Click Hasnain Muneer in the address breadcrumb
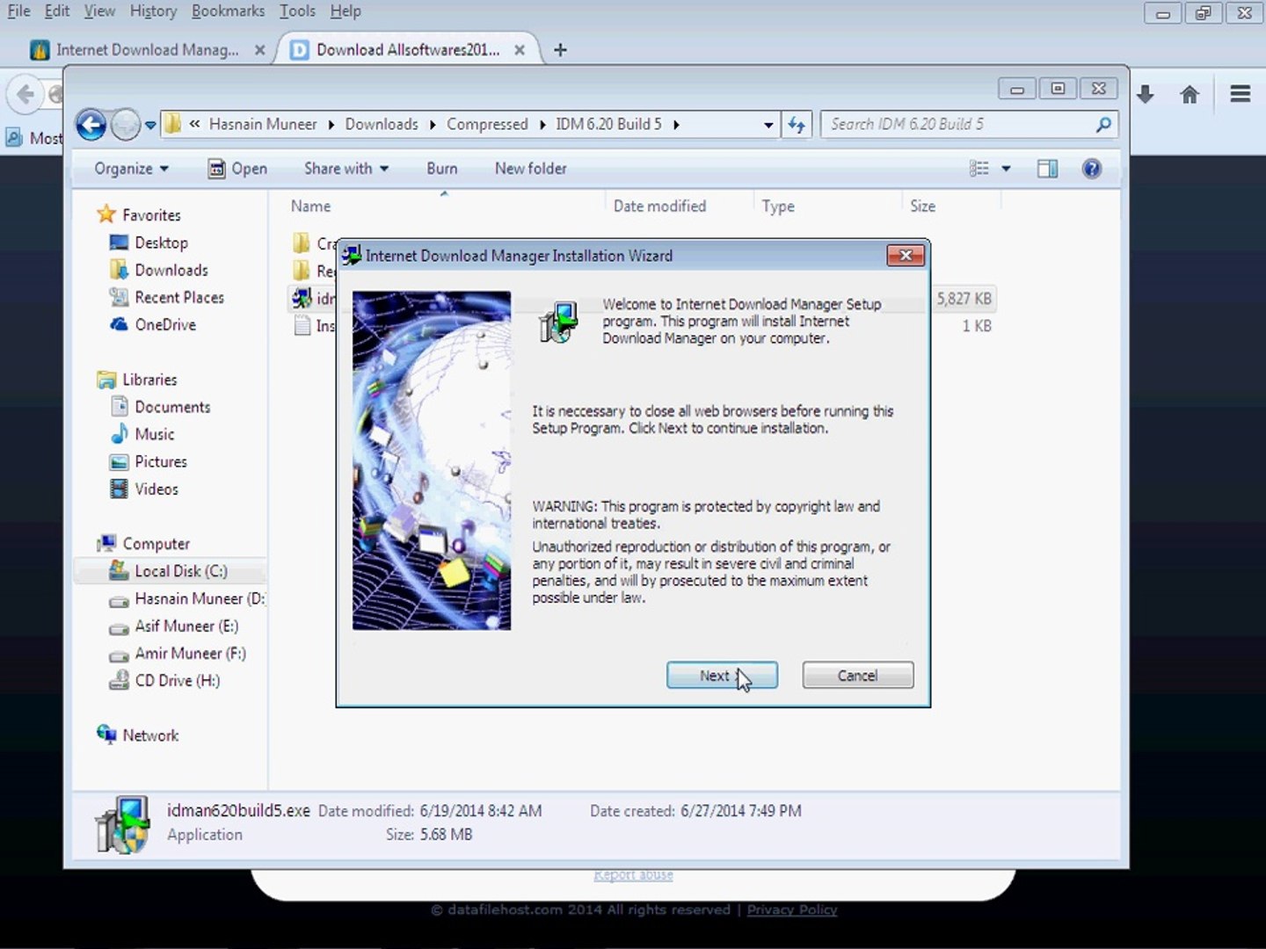The height and width of the screenshot is (949, 1266). tap(263, 124)
